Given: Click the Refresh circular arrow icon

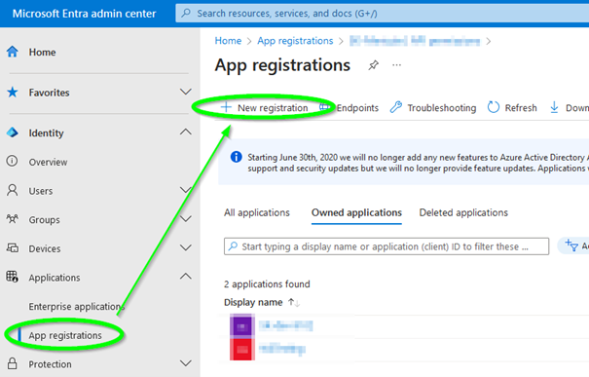Looking at the screenshot, I should click(x=494, y=107).
